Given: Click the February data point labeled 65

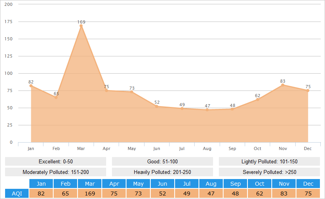Looking at the screenshot, I should point(56,98).
